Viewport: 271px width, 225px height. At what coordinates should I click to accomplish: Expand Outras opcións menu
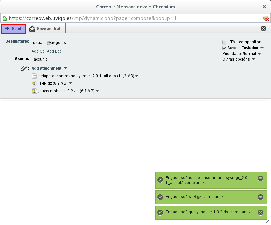tap(253, 60)
